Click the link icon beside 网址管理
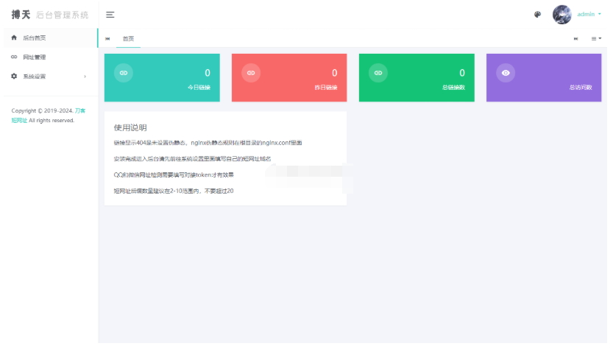Viewport: 613px width, 349px height. [x=14, y=57]
